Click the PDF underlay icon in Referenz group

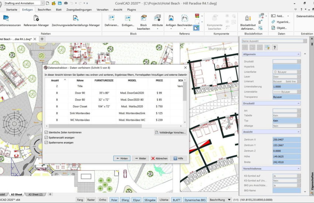click(197, 16)
